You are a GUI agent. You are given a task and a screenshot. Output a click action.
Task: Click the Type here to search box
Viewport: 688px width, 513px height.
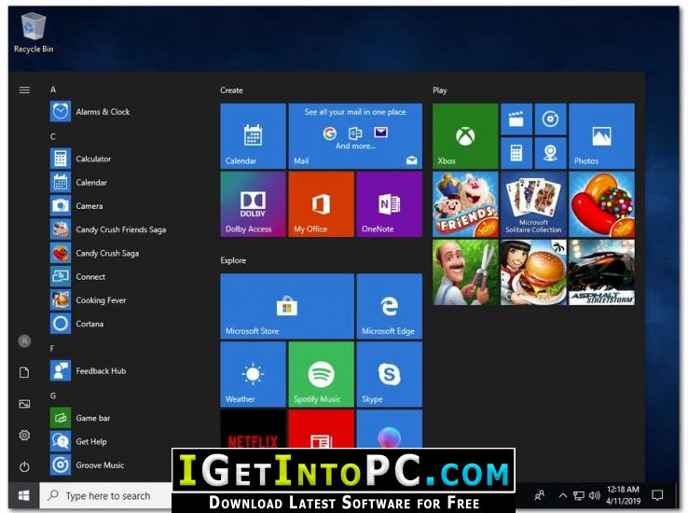(105, 495)
